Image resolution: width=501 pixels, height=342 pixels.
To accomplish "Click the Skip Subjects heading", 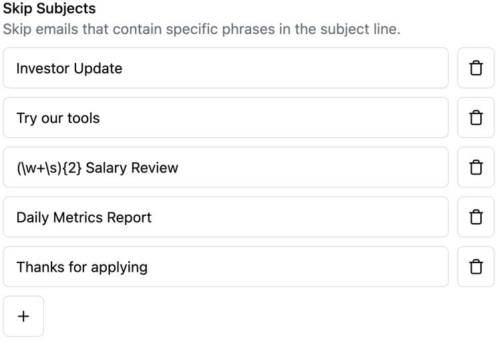I will coord(49,9).
